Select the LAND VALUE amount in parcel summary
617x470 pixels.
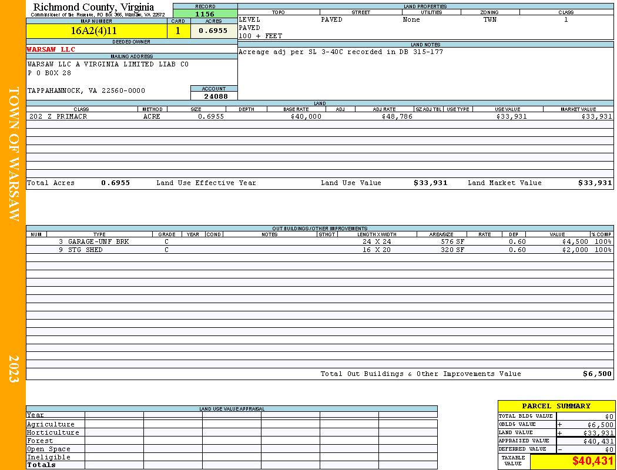tap(598, 433)
